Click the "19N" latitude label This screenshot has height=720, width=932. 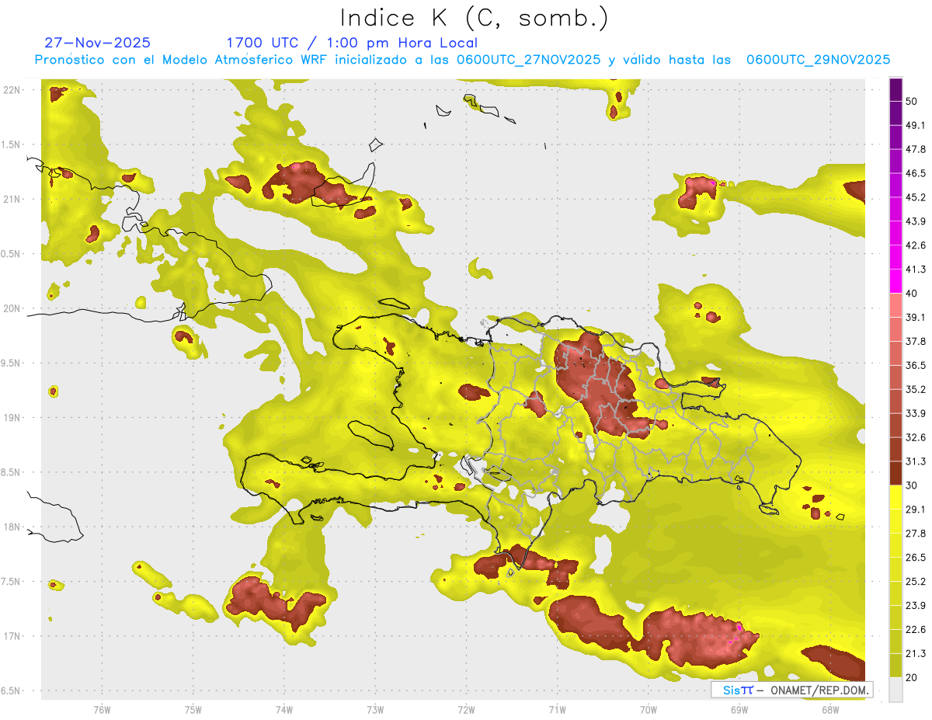12,417
